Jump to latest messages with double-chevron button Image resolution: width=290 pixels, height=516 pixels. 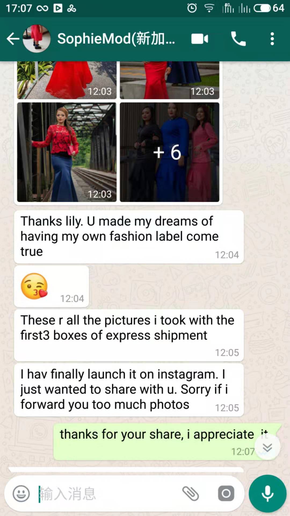point(267,447)
